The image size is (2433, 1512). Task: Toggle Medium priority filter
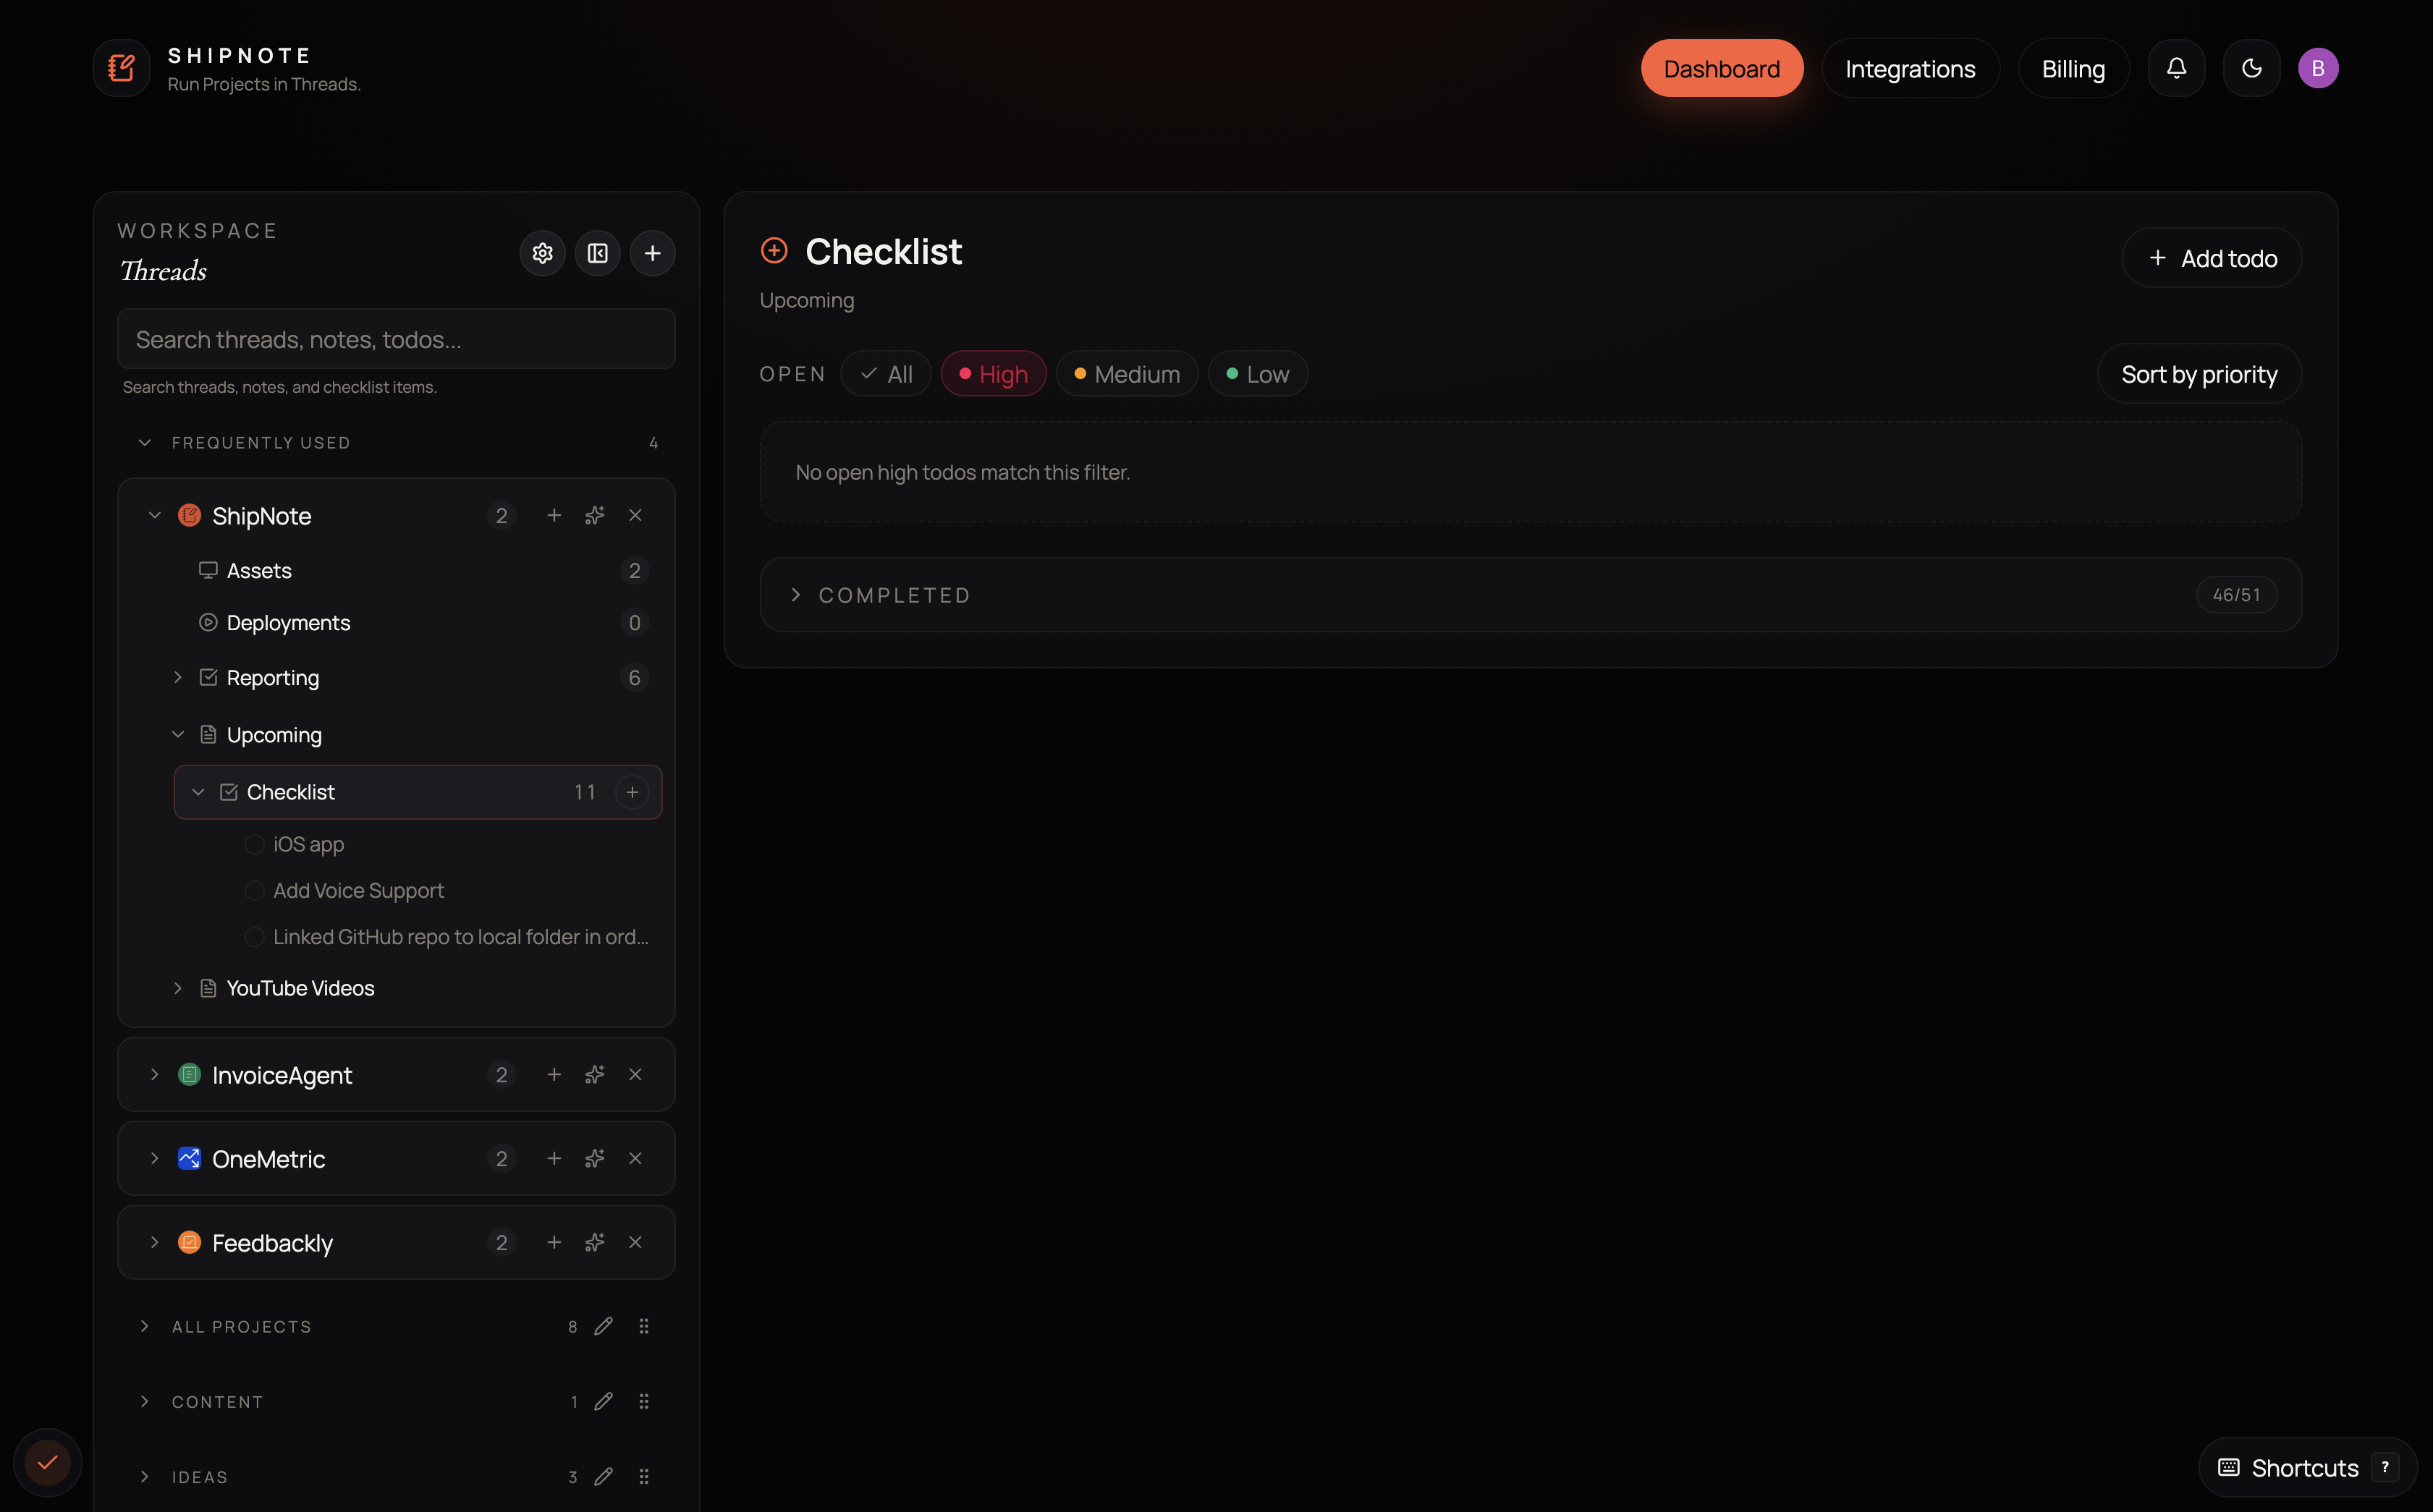1127,374
